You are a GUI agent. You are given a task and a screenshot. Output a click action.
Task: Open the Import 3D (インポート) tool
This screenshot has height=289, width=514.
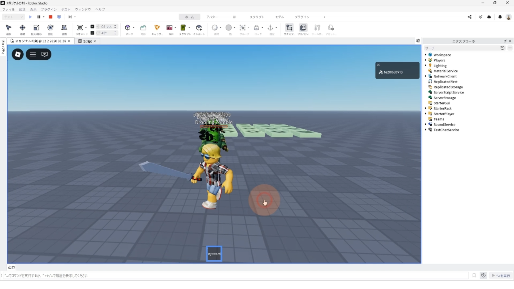(x=199, y=28)
